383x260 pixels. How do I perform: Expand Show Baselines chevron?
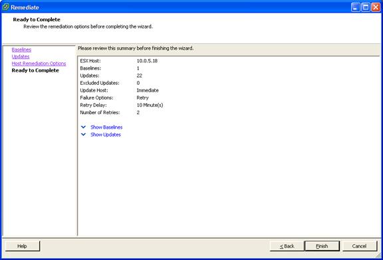[83, 127]
